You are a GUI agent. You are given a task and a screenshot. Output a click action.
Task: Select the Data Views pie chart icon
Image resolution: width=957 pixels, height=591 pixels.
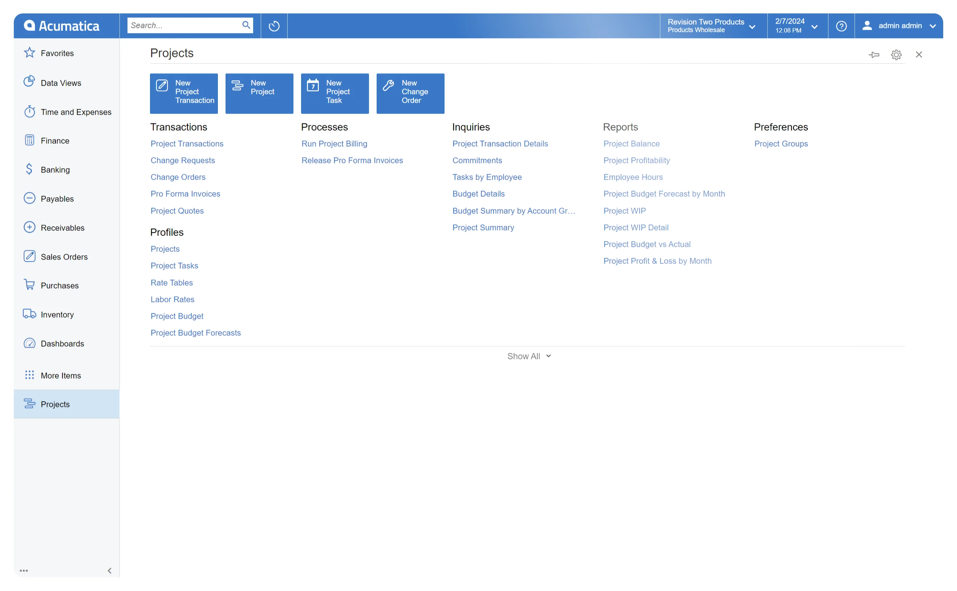point(29,82)
